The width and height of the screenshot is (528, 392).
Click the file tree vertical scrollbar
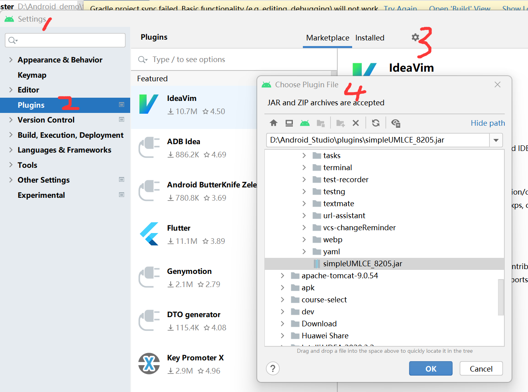[x=501, y=297]
